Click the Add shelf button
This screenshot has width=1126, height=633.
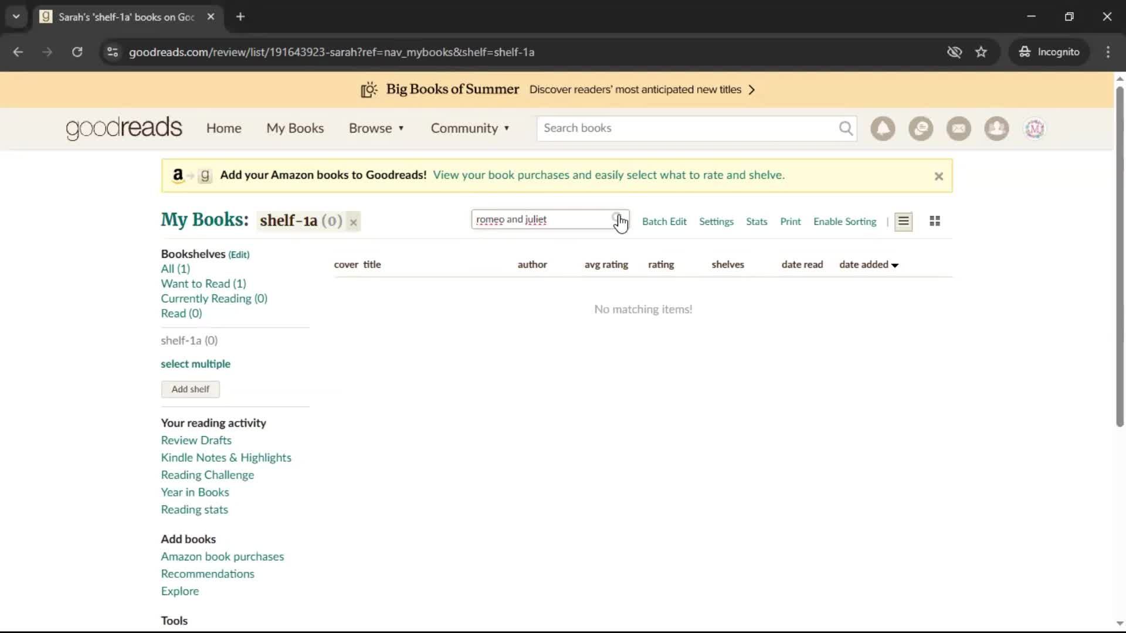[190, 389]
